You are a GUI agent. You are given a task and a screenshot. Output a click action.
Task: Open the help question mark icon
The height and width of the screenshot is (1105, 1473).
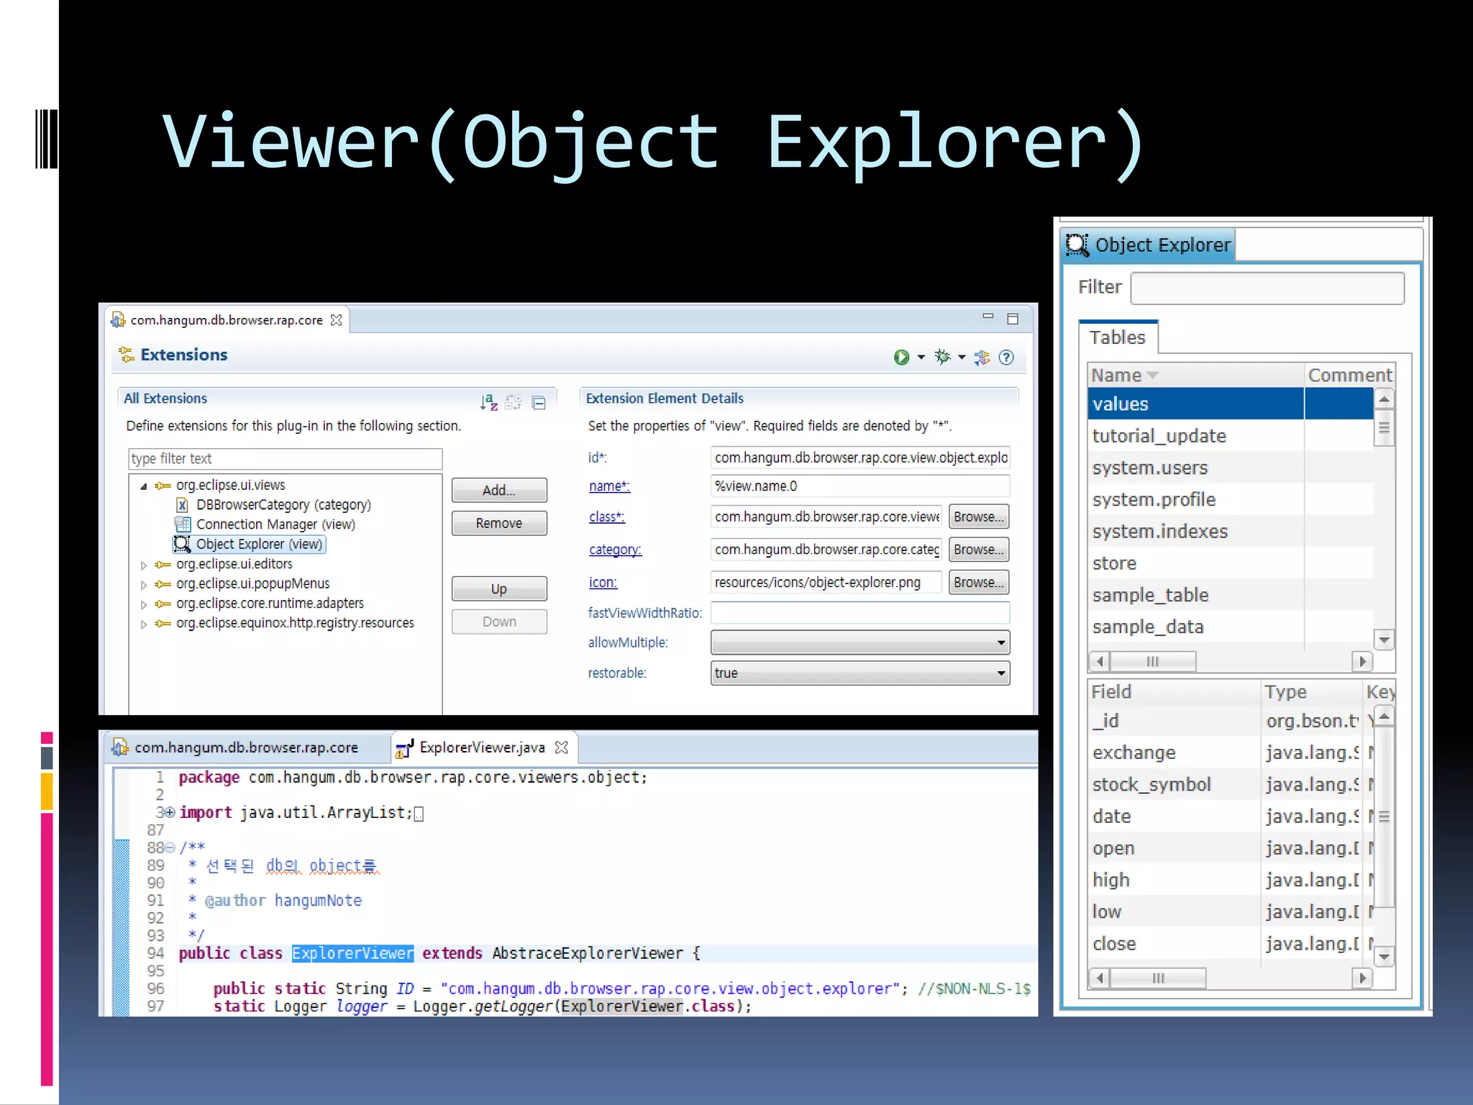click(x=1006, y=358)
